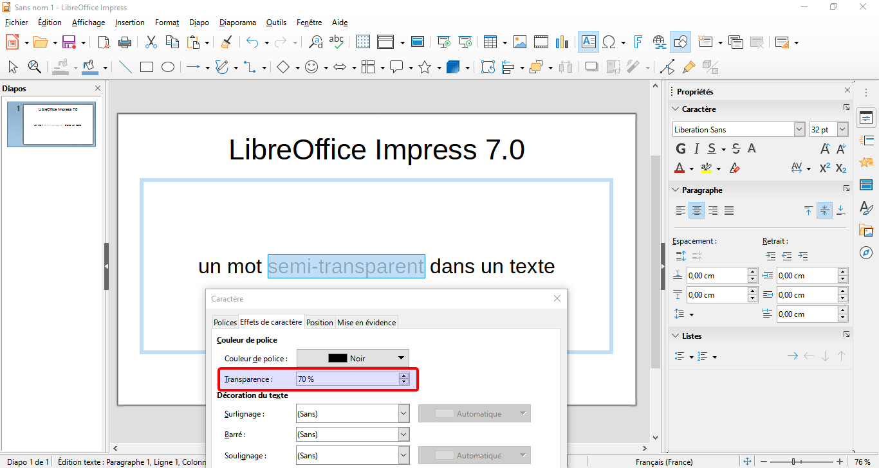Collapse the Listes section
Image resolution: width=879 pixels, height=468 pixels.
pyautogui.click(x=675, y=336)
